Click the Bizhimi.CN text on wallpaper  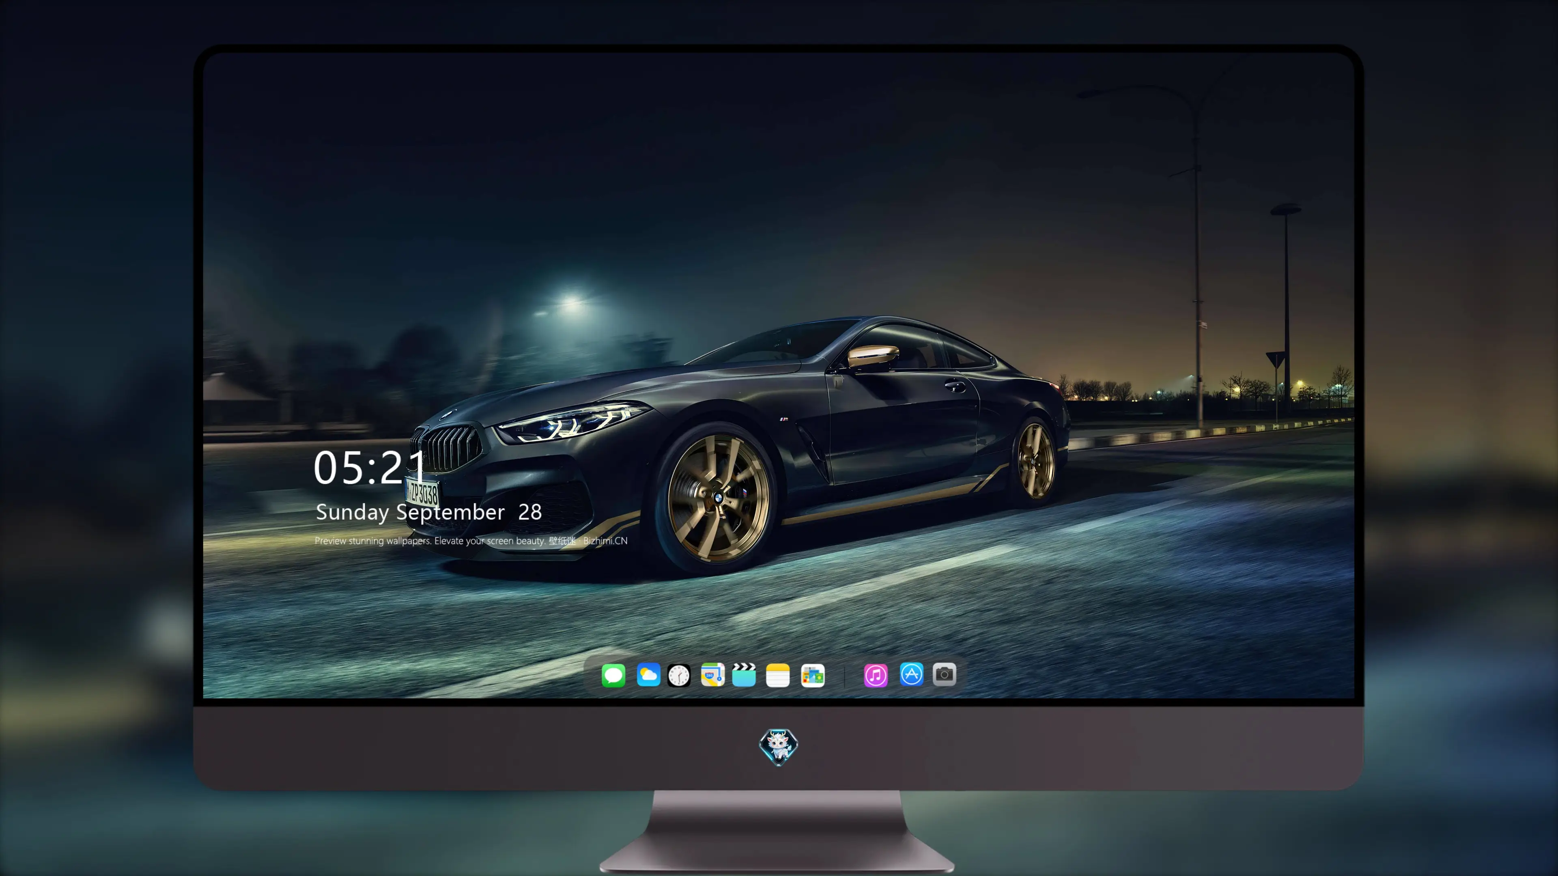point(605,541)
